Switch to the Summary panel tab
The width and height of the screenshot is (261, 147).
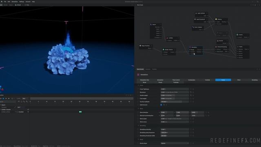click(x=148, y=69)
